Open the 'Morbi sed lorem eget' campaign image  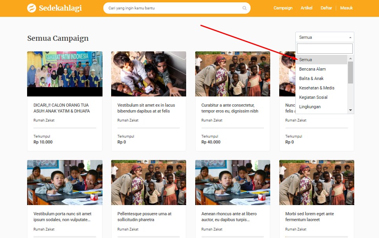[x=317, y=182]
